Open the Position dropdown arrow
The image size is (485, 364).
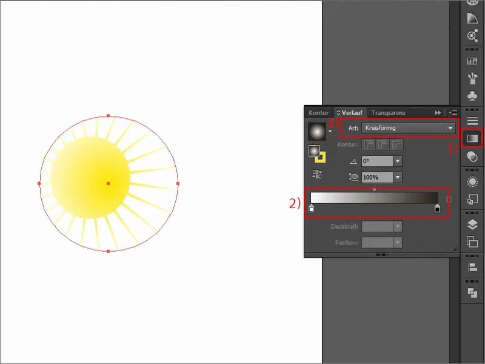pos(398,243)
